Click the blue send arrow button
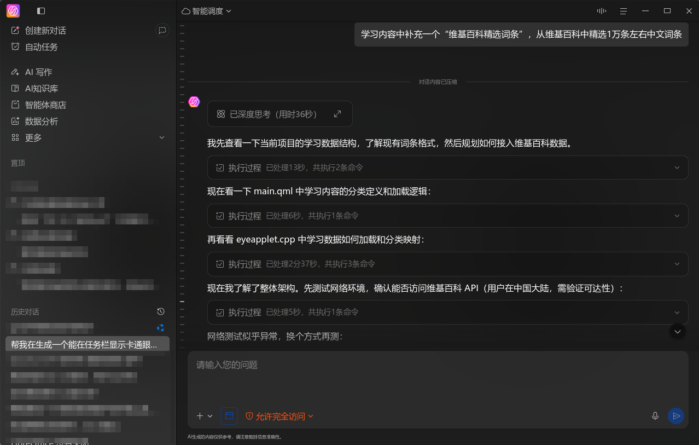Screen dimensions: 699x445 (676, 416)
